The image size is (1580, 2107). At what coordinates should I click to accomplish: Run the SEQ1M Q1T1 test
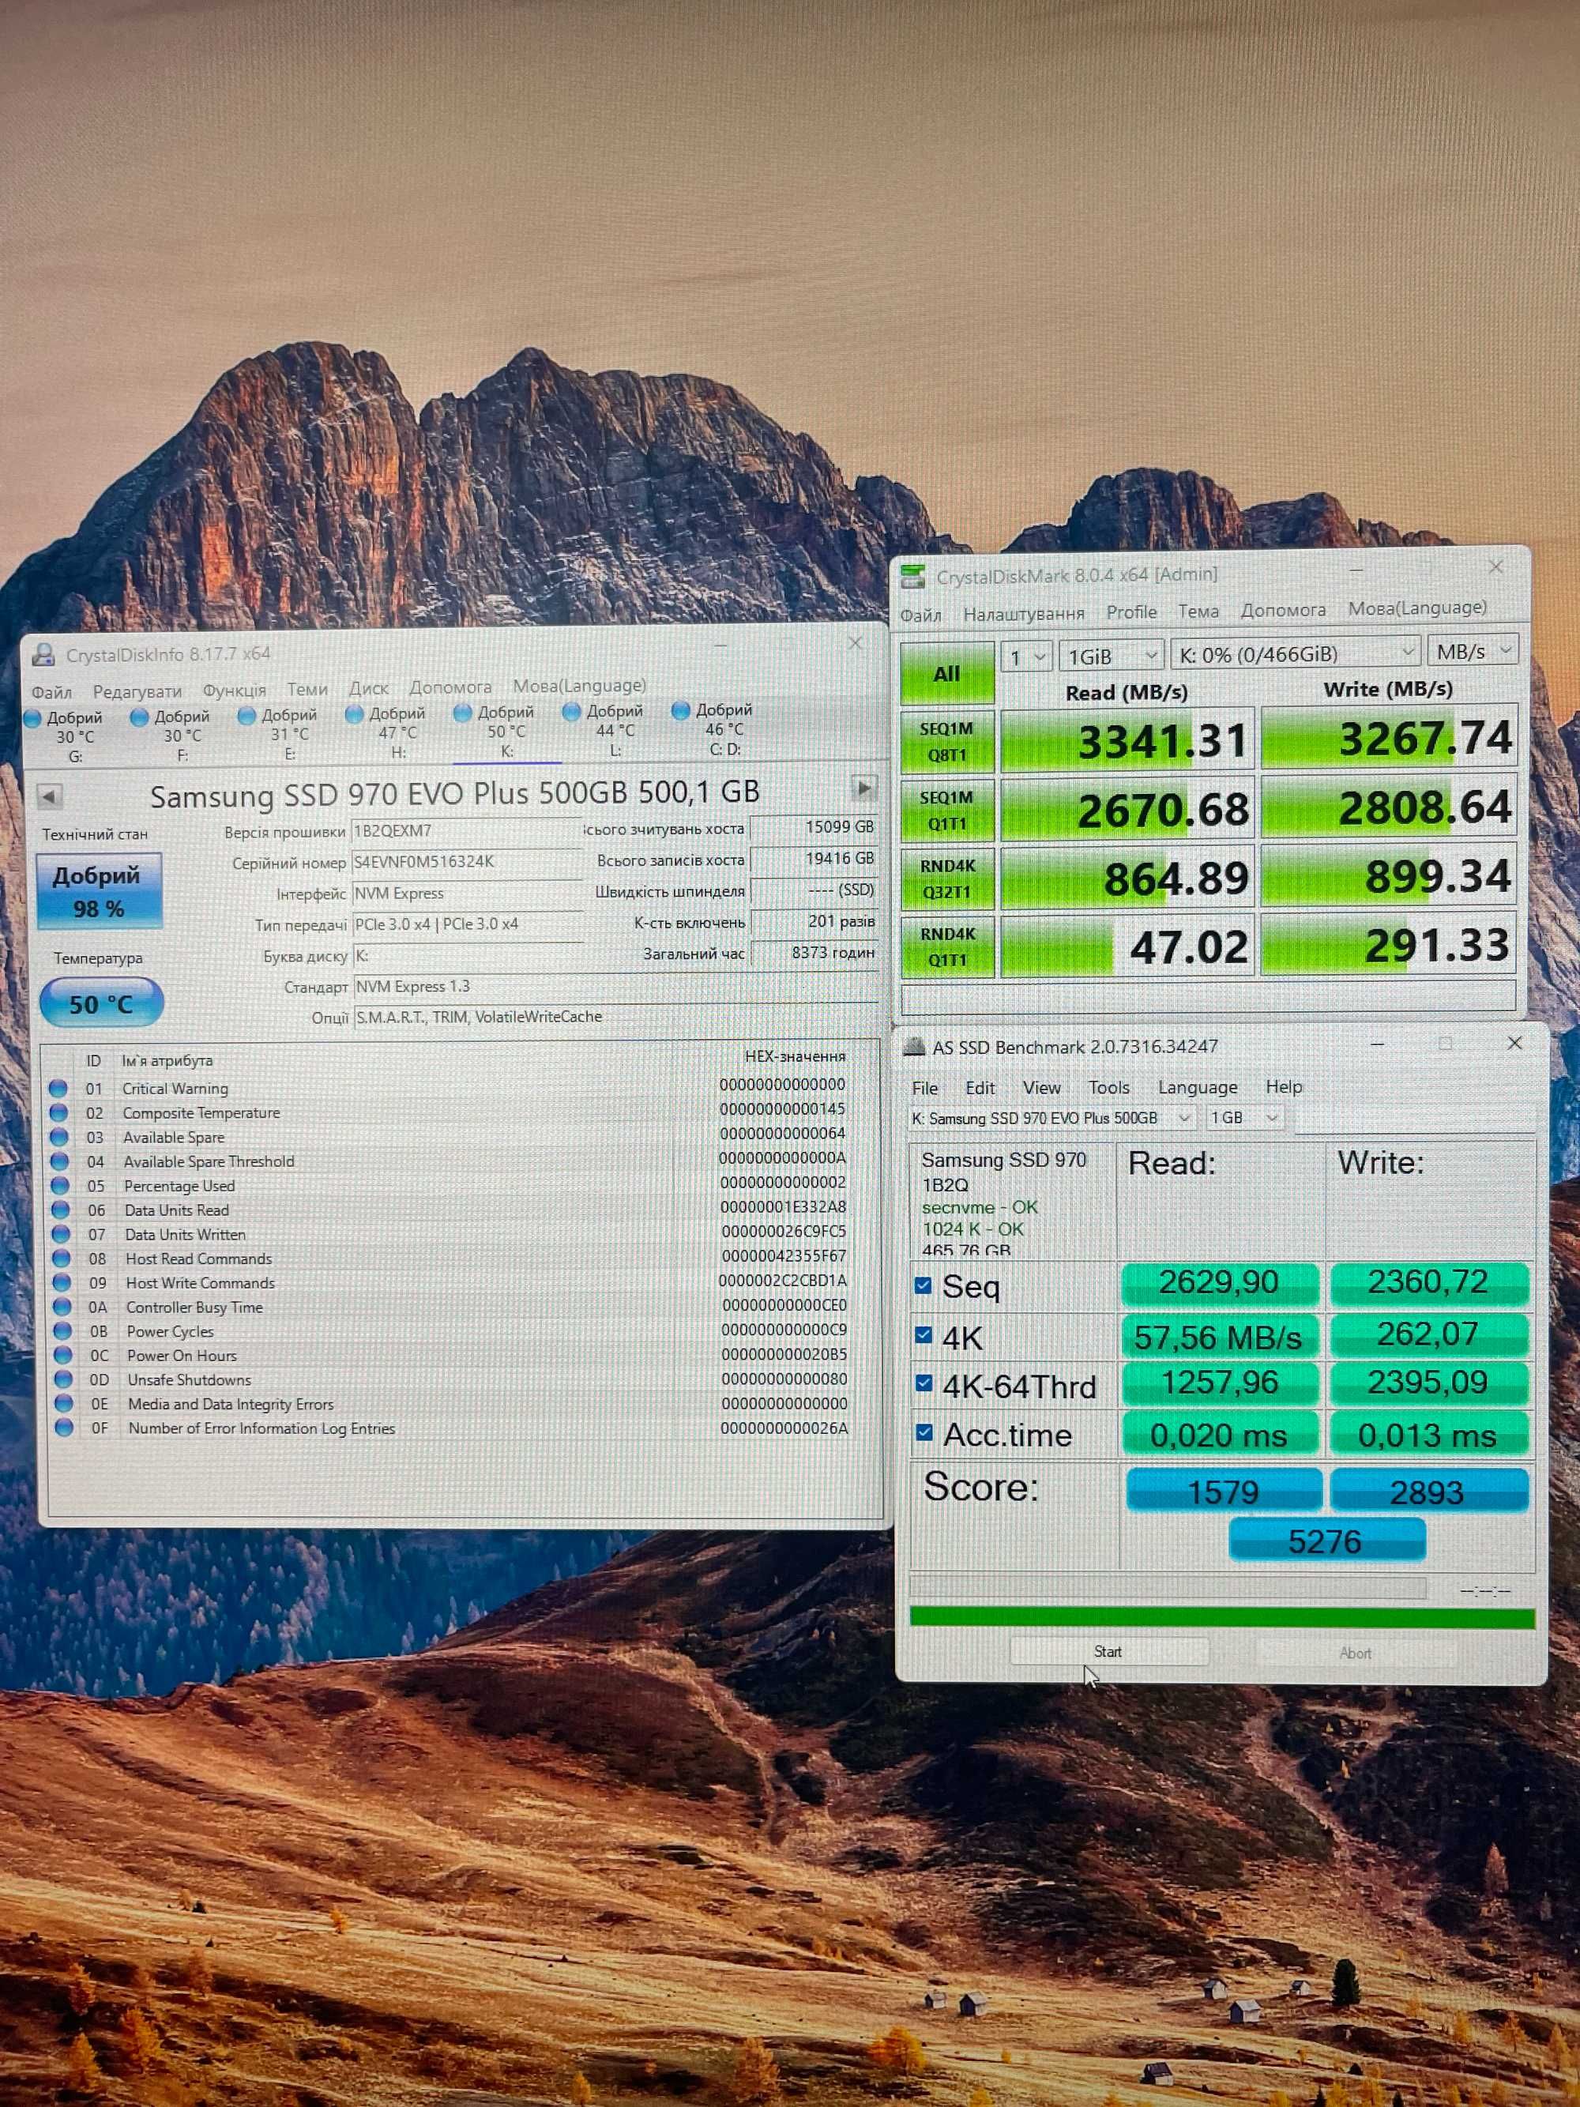(946, 811)
